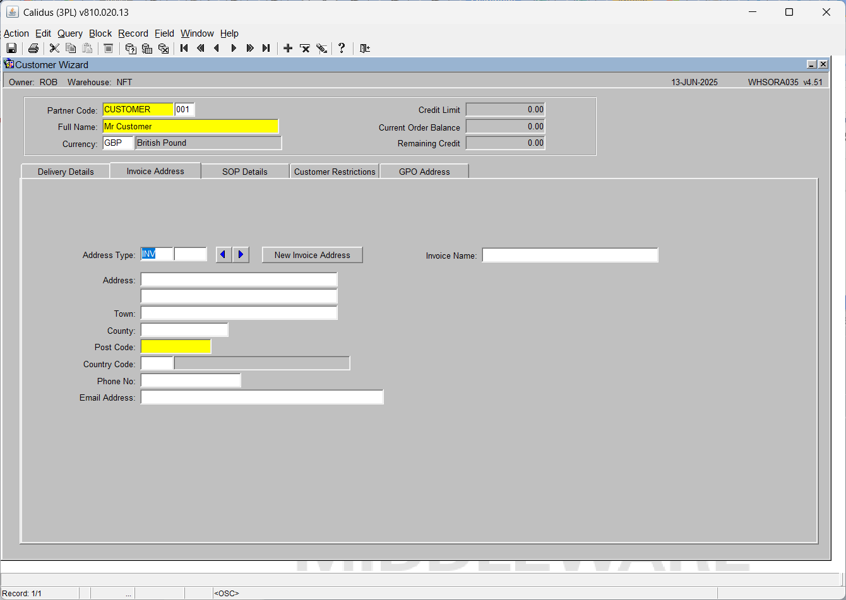Screen dimensions: 846x600
Task: Go to last record toolbar icon
Action: pos(266,49)
